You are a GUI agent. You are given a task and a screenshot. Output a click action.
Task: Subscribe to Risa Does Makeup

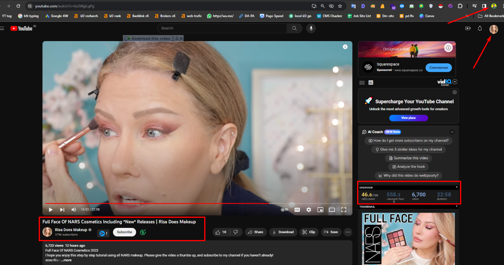(124, 232)
